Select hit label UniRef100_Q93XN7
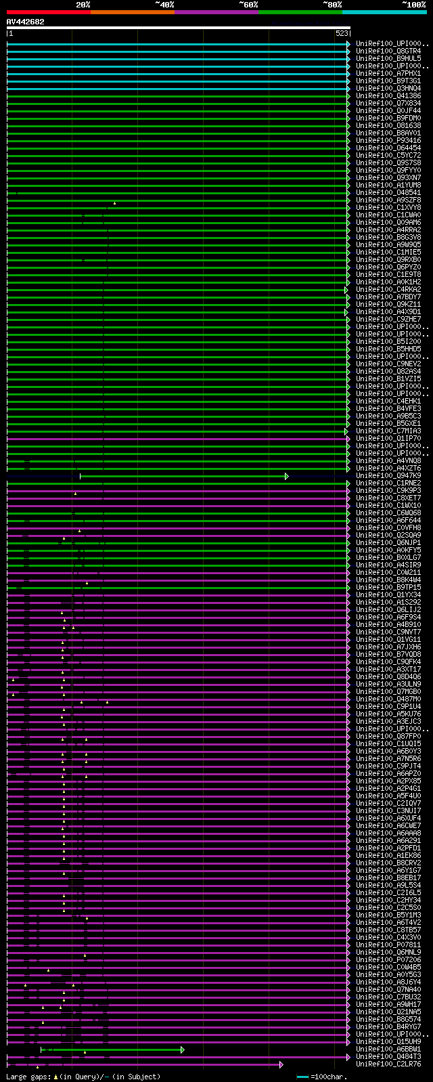This screenshot has width=433, height=1082. coord(388,178)
